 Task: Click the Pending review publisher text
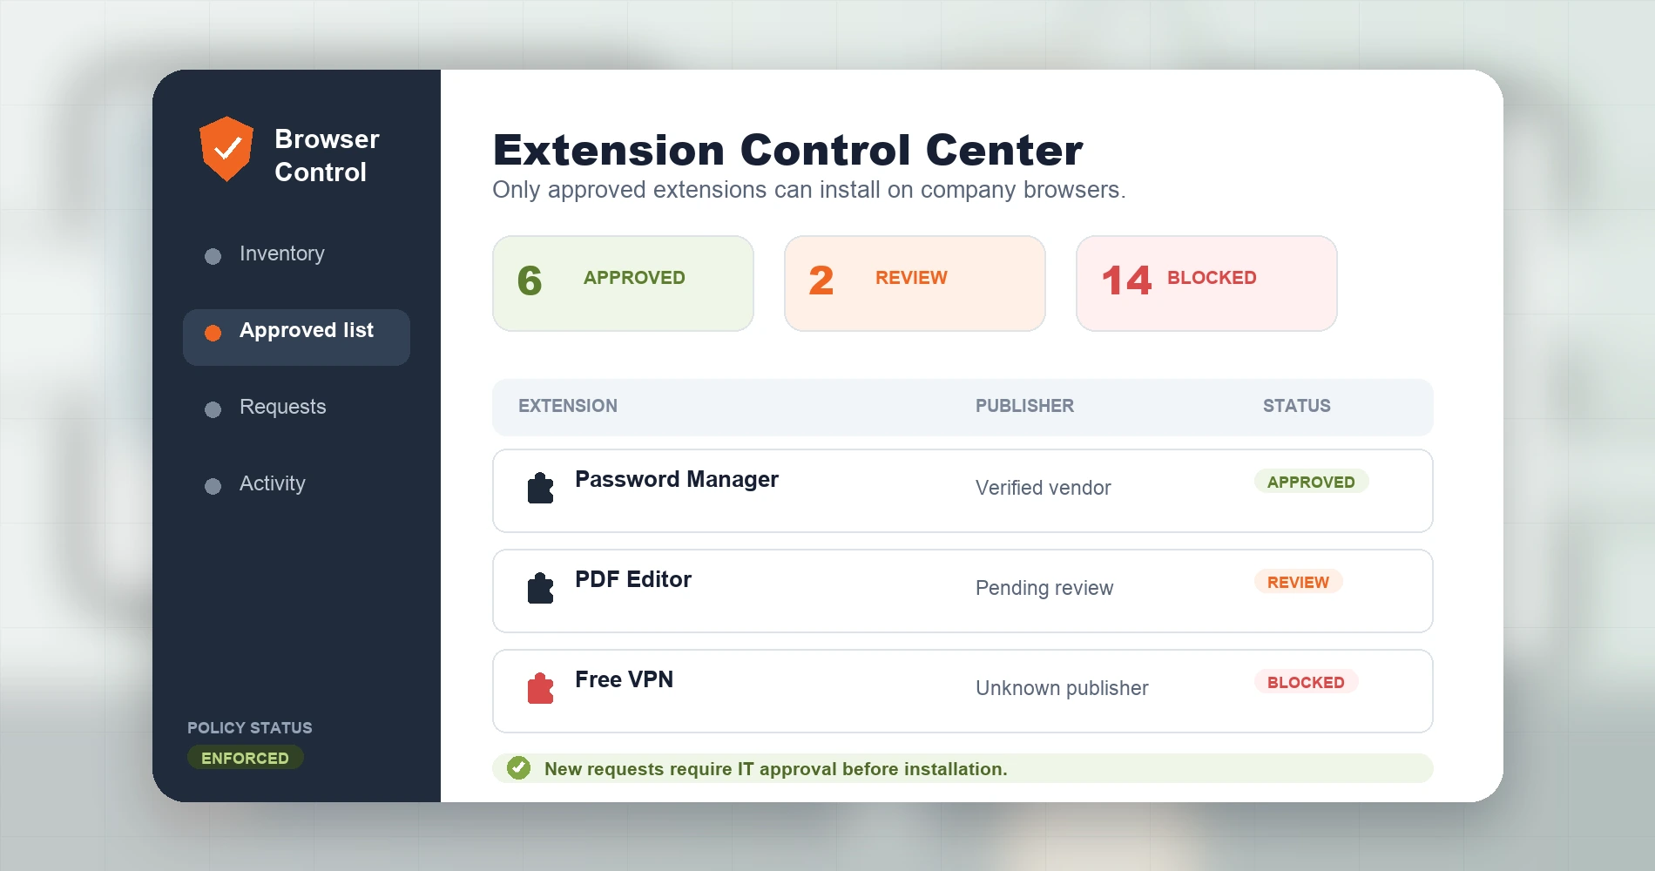coord(1044,588)
